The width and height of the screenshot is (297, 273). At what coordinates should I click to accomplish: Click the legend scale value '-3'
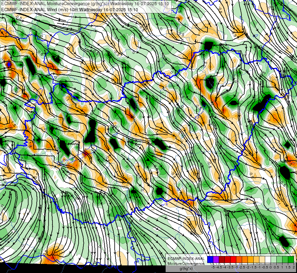click(x=236, y=267)
